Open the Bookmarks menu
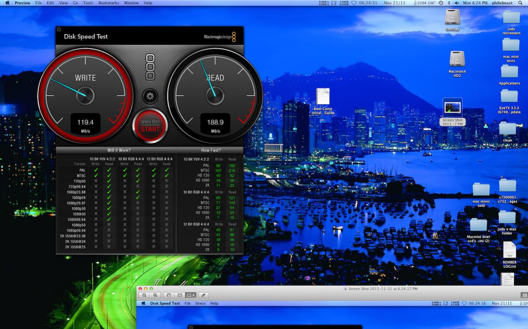 point(109,3)
